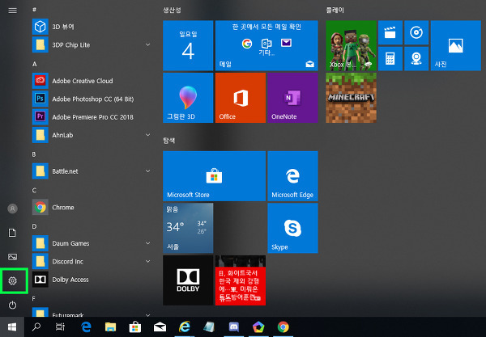Open Task View in taskbar
Screen dimensions: 486x337
(x=61, y=326)
